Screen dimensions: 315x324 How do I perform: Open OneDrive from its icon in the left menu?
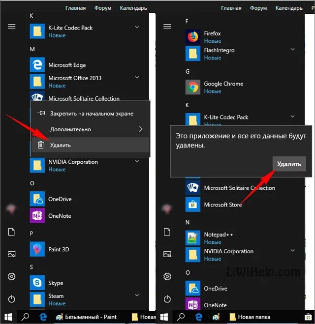[37, 199]
